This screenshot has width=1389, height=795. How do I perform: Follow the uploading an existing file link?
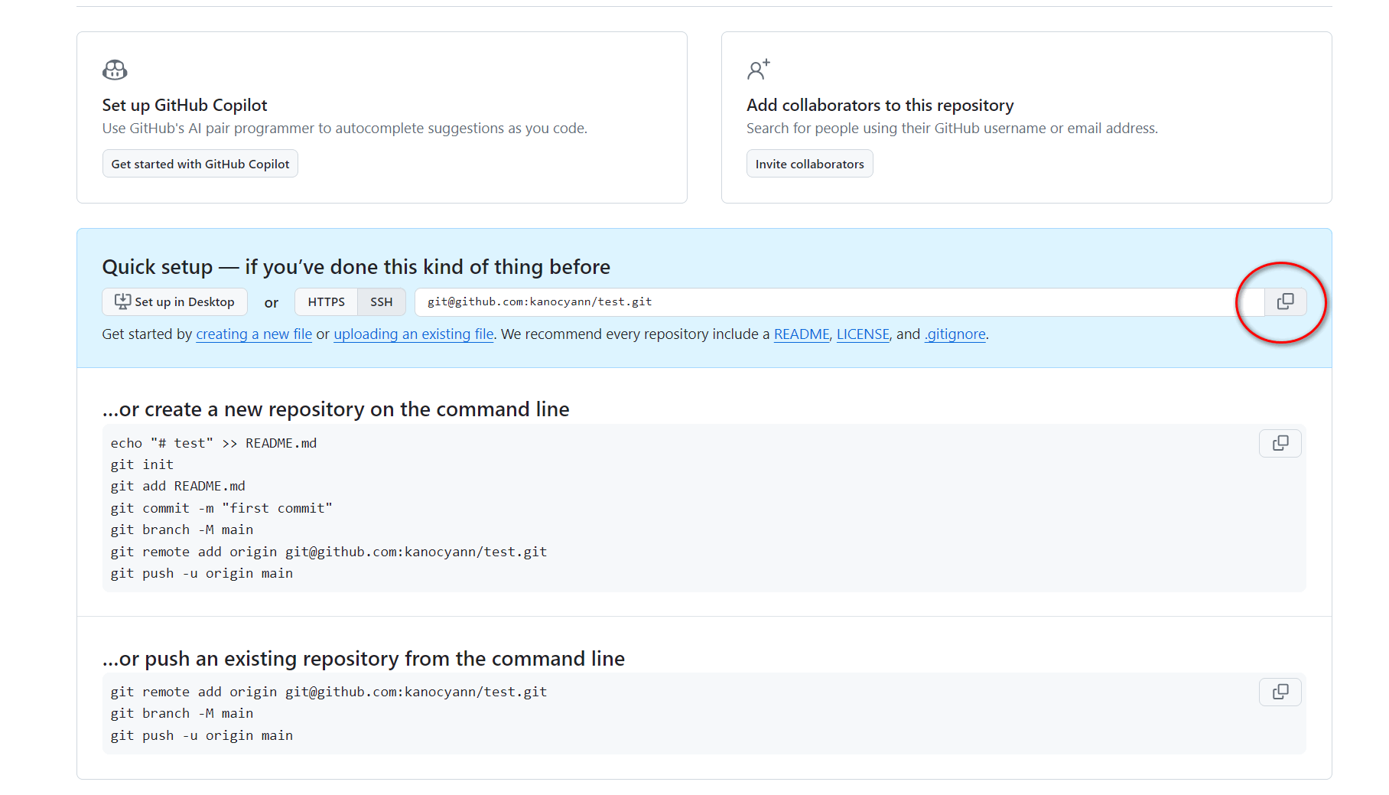413,334
